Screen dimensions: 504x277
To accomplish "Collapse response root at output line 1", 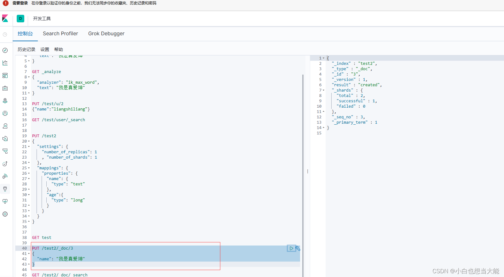I will 323,58.
